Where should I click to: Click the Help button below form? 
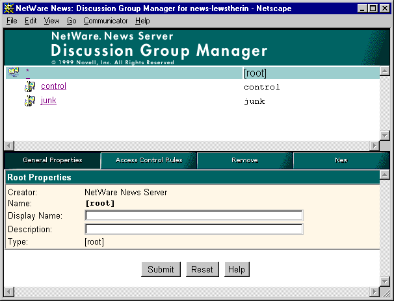click(x=237, y=270)
